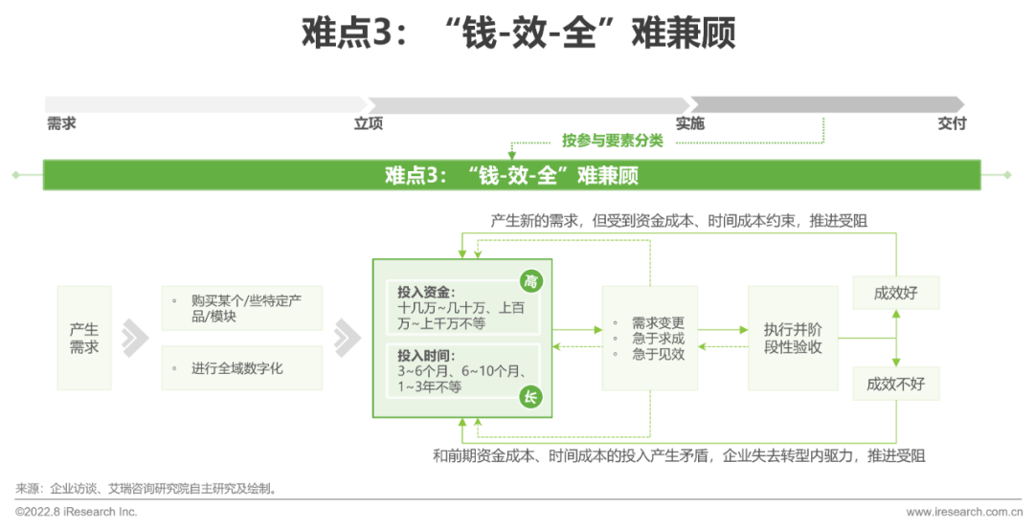Screen dimensions: 1034x529
Task: Click the green 长 badge icon
Action: [530, 397]
